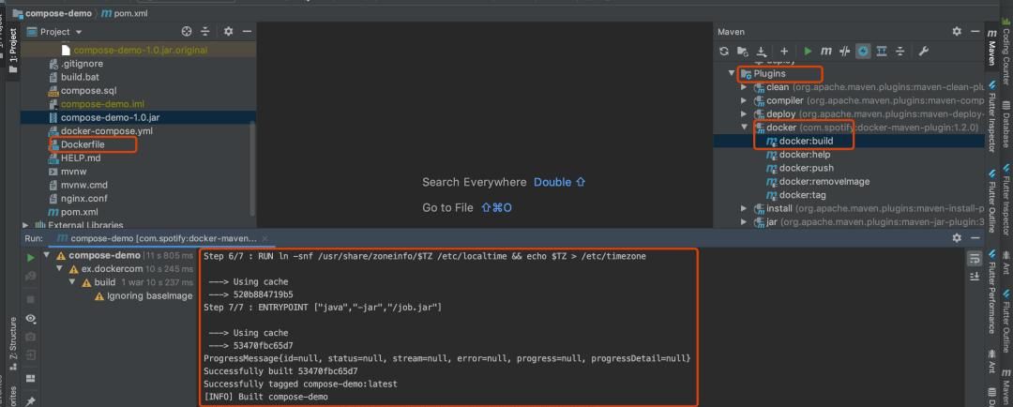This screenshot has width=1013, height=407.
Task: Toggle run view eye filter
Action: pos(30,319)
